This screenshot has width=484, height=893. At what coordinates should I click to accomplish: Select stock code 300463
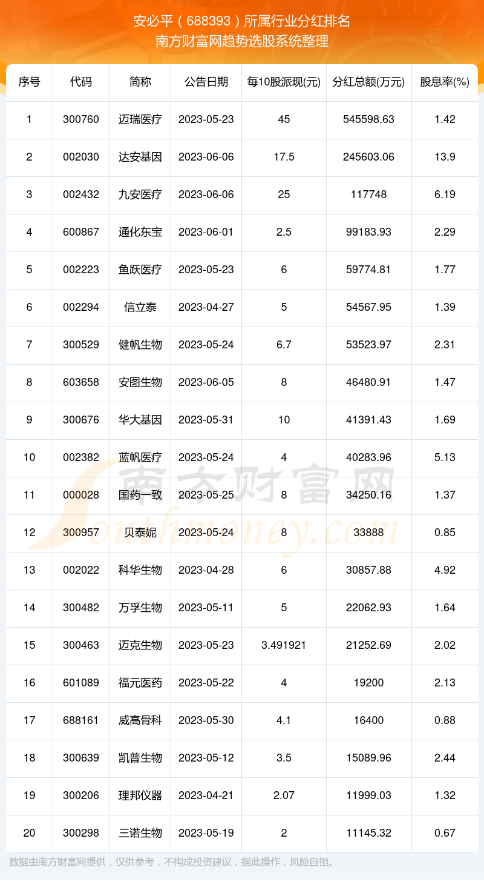click(x=81, y=645)
